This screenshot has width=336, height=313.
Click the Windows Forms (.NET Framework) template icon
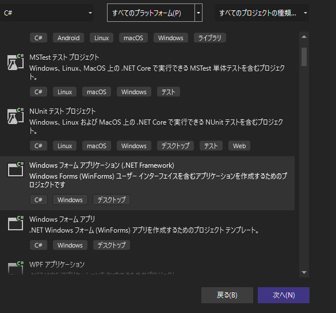(16, 169)
